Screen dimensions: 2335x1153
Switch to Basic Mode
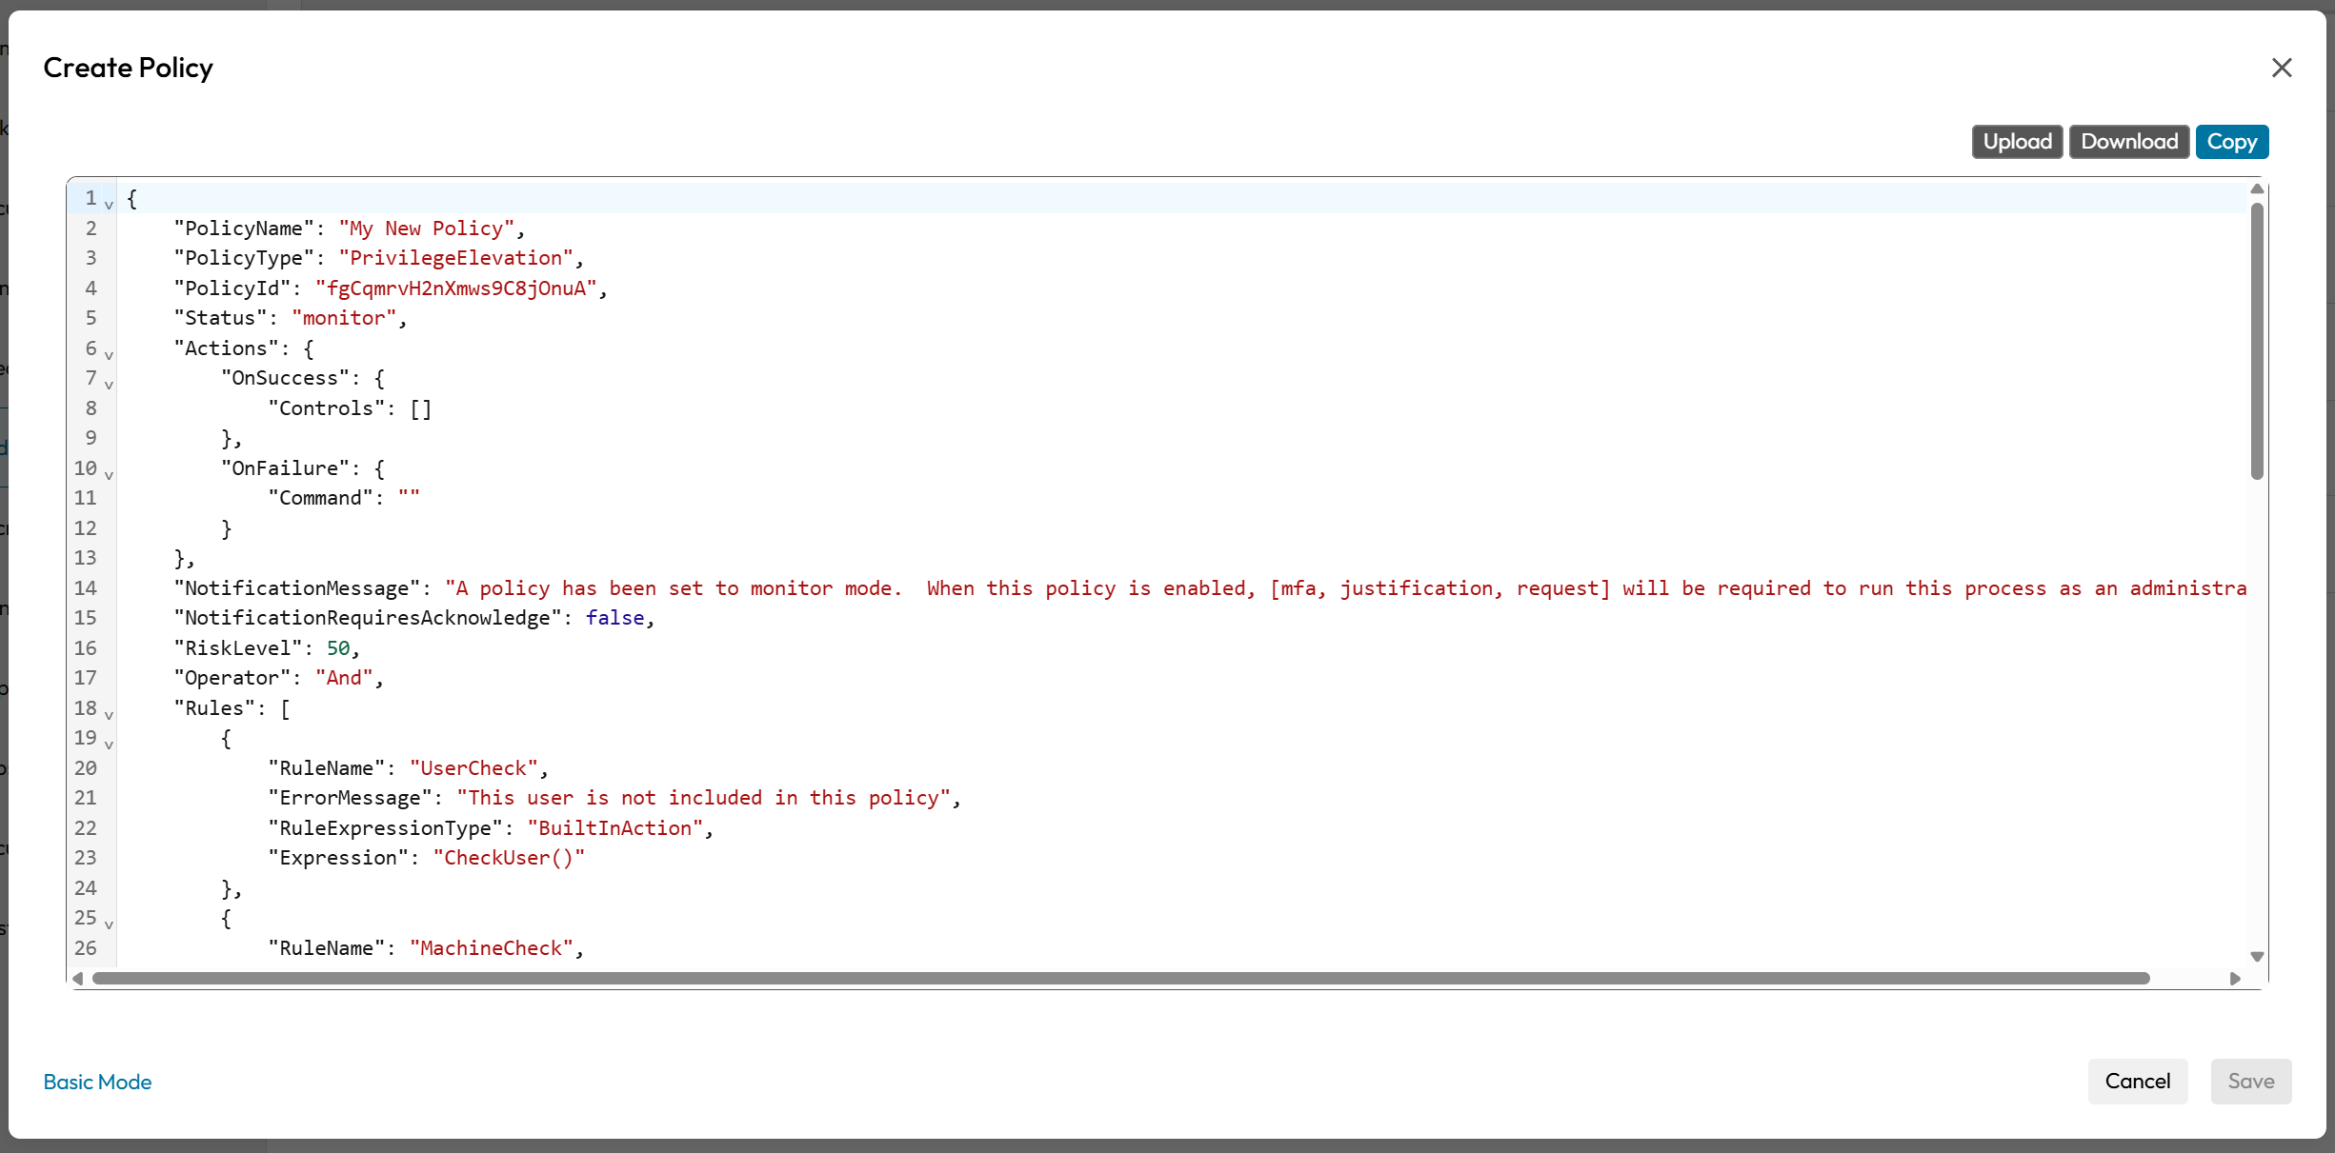tap(97, 1082)
